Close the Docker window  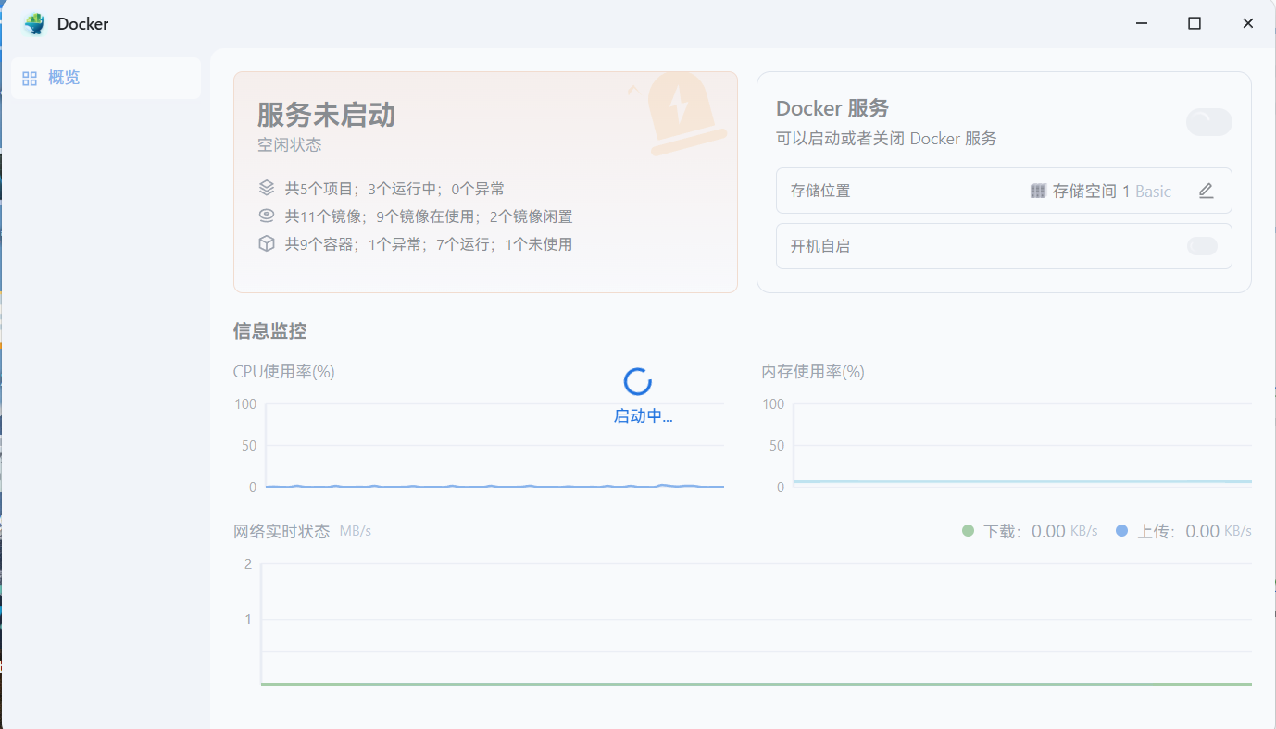click(1248, 24)
